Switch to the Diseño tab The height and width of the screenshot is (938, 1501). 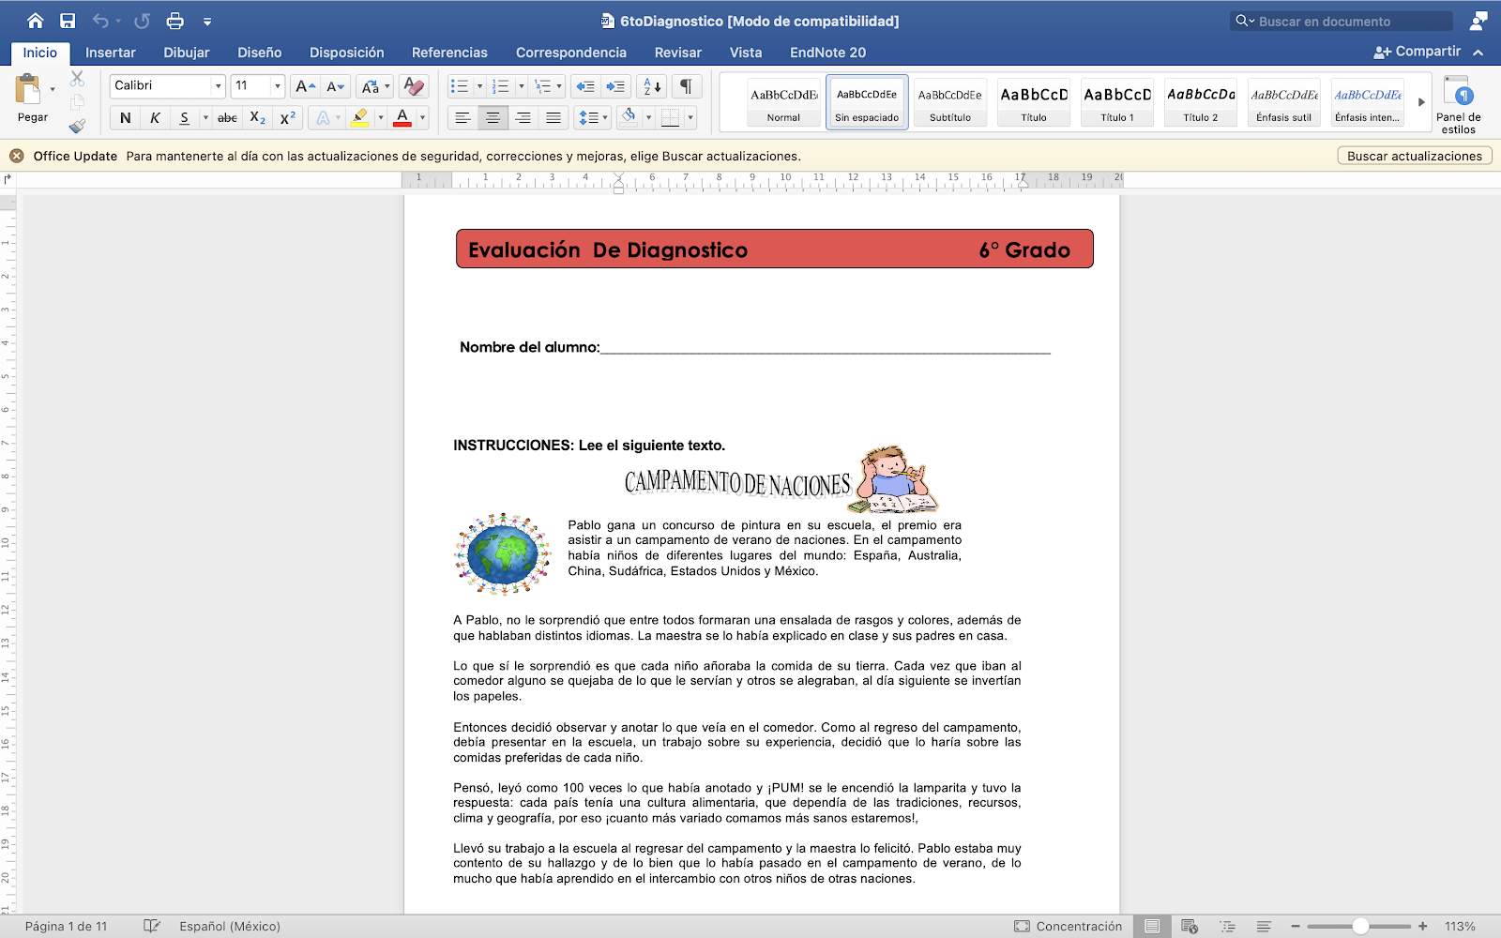(260, 53)
